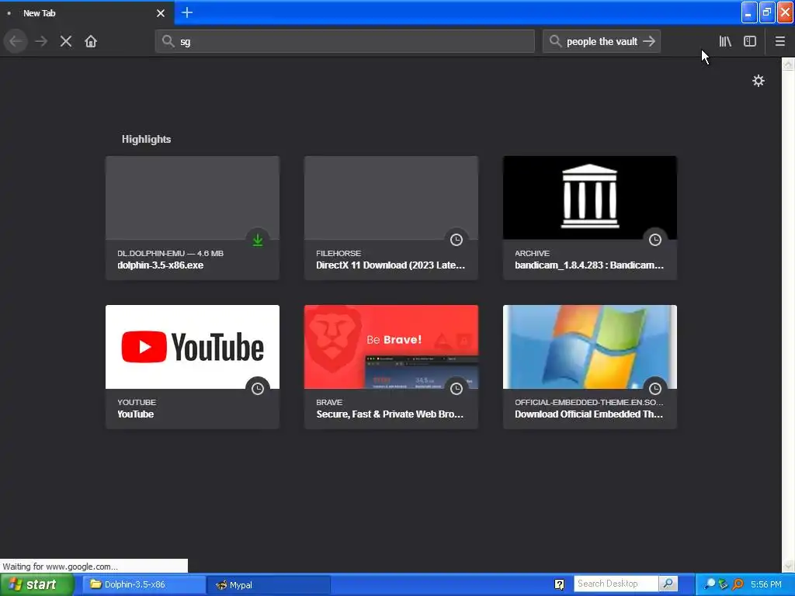Click the taskbar clock showing 5:56 PM
The image size is (795, 596).
pos(766,584)
